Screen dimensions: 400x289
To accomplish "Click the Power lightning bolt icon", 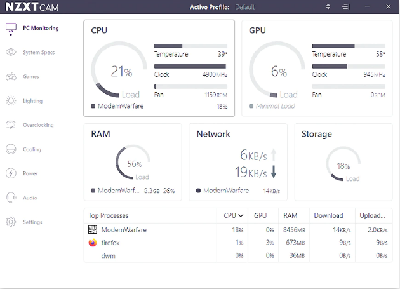I will [x=11, y=173].
